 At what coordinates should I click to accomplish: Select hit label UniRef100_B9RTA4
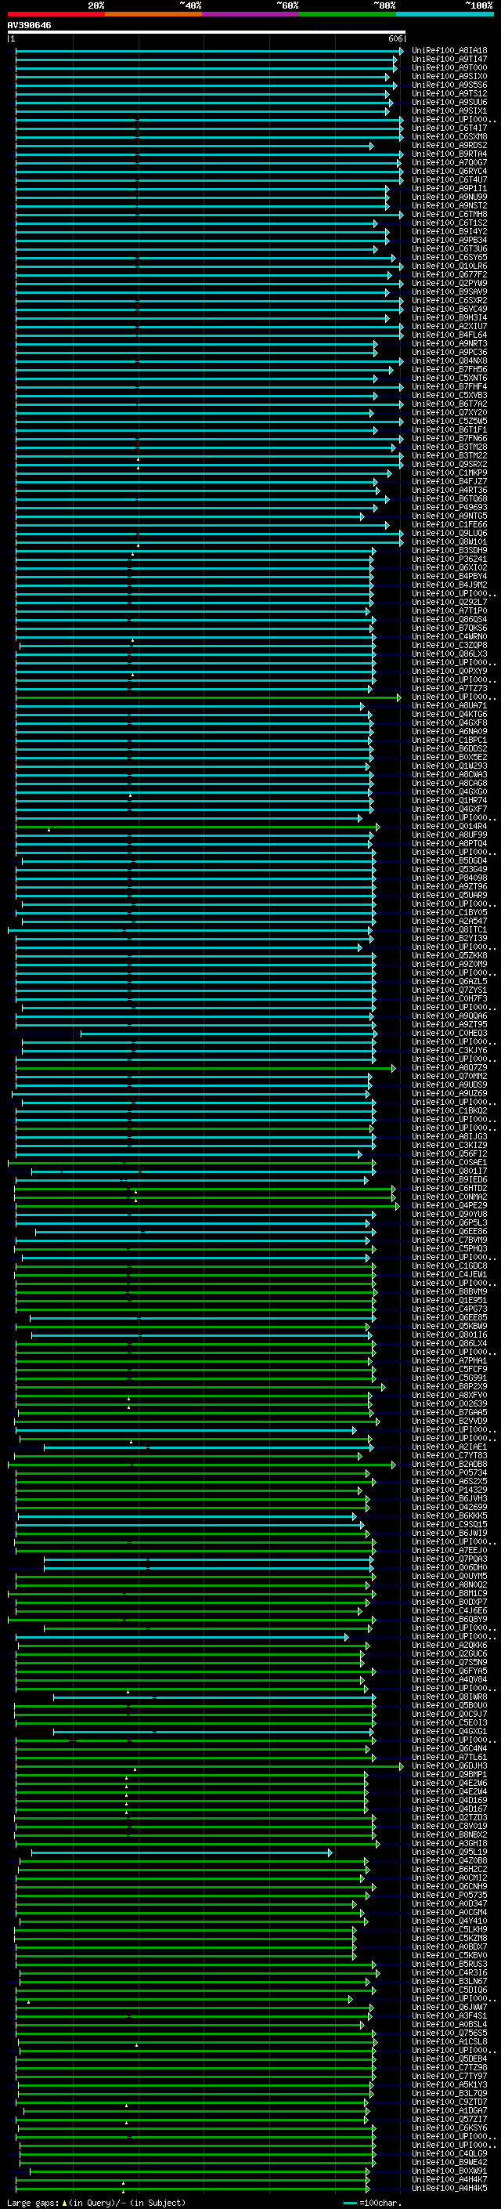tap(449, 154)
